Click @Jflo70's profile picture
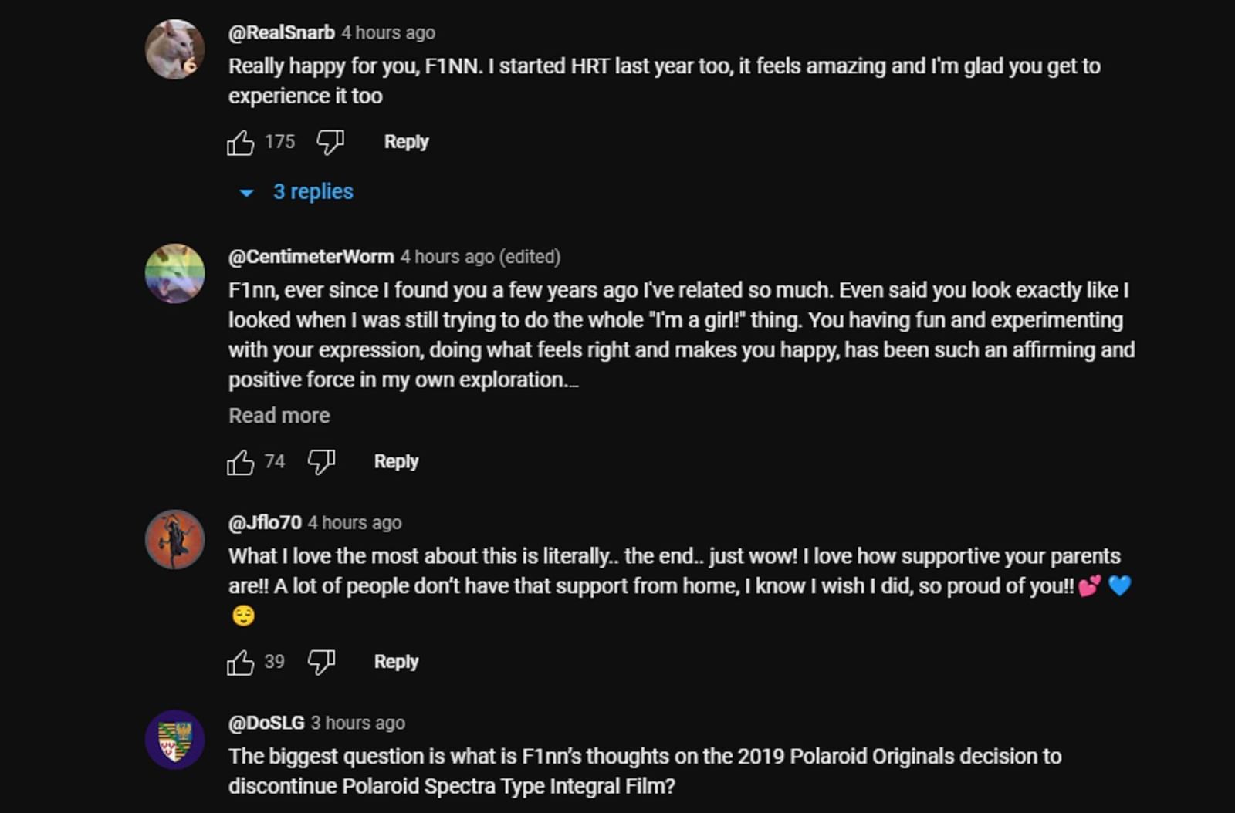 point(176,539)
